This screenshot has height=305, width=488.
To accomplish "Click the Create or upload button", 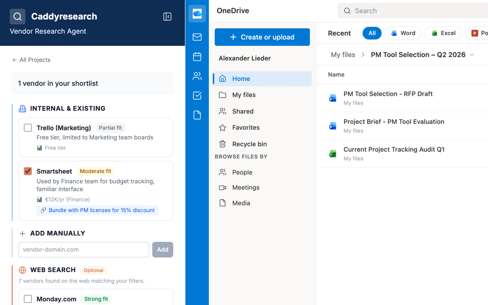I will pos(262,37).
